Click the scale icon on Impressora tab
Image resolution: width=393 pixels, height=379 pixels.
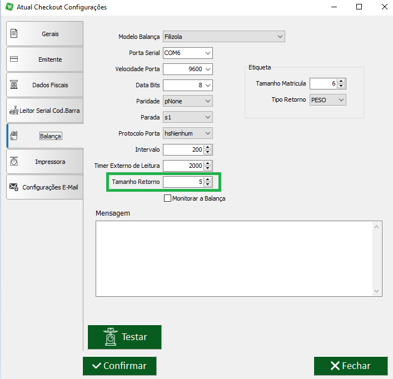click(x=14, y=161)
